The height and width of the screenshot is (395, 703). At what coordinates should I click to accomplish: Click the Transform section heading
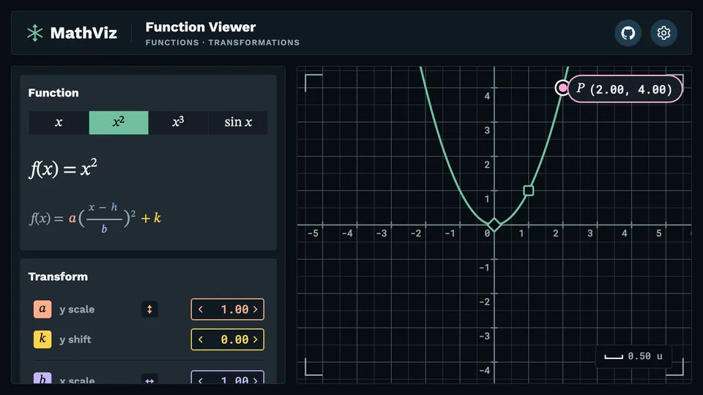point(58,276)
